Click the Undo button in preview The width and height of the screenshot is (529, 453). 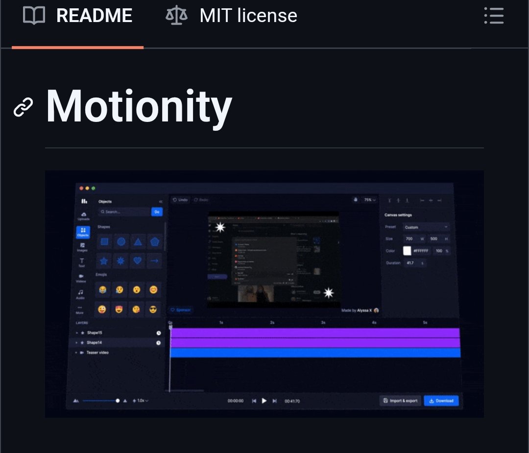tap(180, 200)
